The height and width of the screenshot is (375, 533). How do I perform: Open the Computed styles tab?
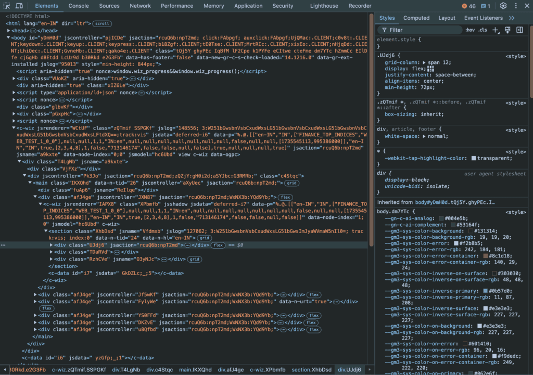416,18
